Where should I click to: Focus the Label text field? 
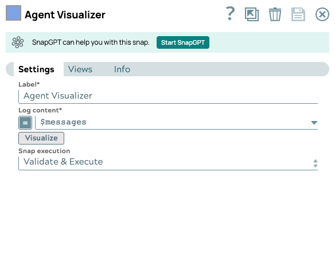click(168, 97)
